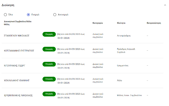Select the Όλα radio button

(5, 15)
